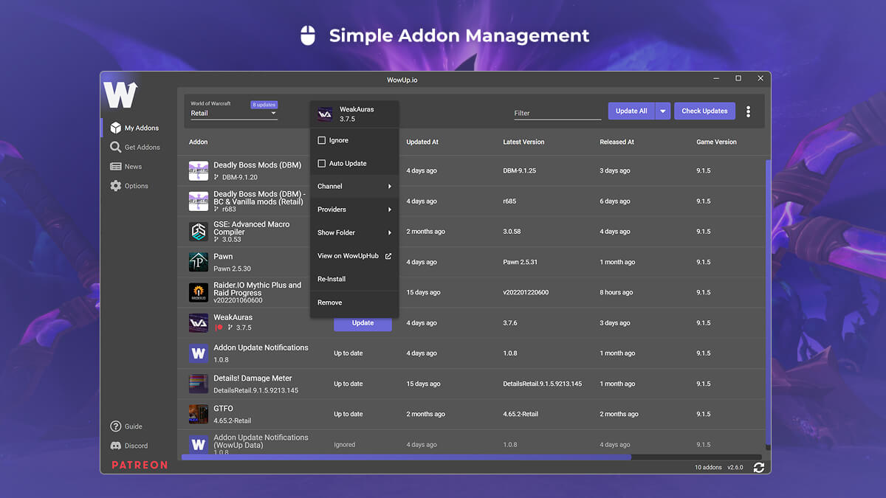The image size is (886, 498).
Task: Tick the Ignore checkbox
Action: point(322,140)
